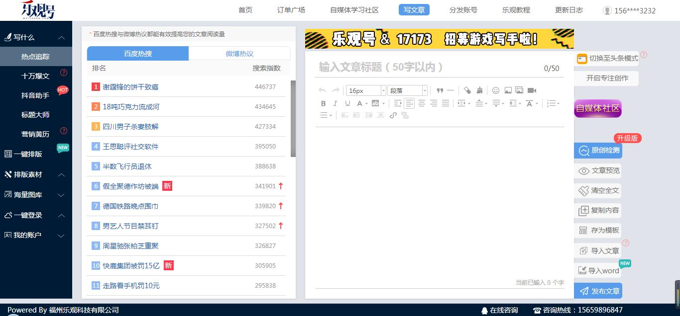Click 文章预览 to preview the article
The image size is (680, 316).
(x=601, y=170)
